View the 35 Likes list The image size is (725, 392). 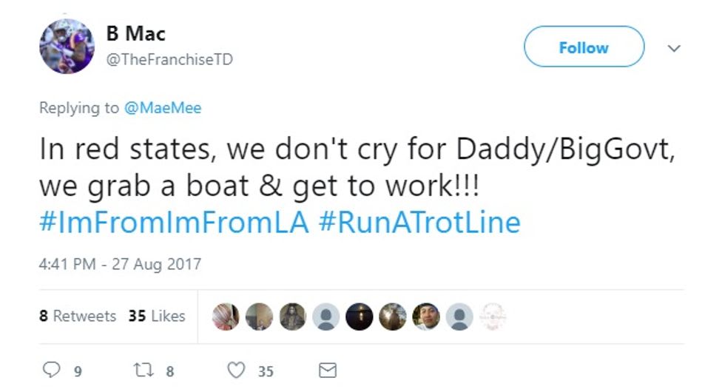tap(157, 316)
